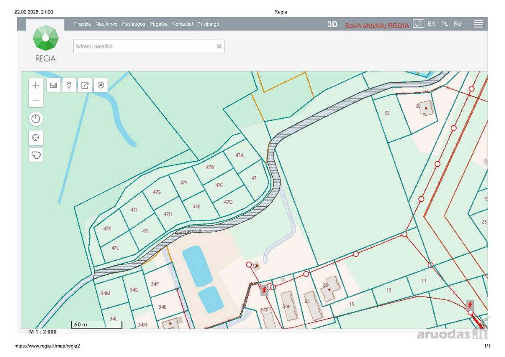The height and width of the screenshot is (357, 505).
Task: Click the Lithuania outline extent button
Action: click(x=36, y=155)
